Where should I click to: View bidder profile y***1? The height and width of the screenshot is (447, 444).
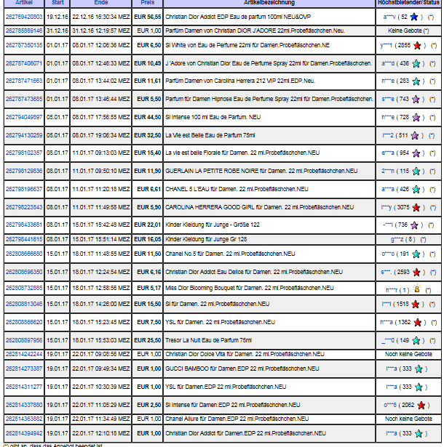click(x=386, y=45)
